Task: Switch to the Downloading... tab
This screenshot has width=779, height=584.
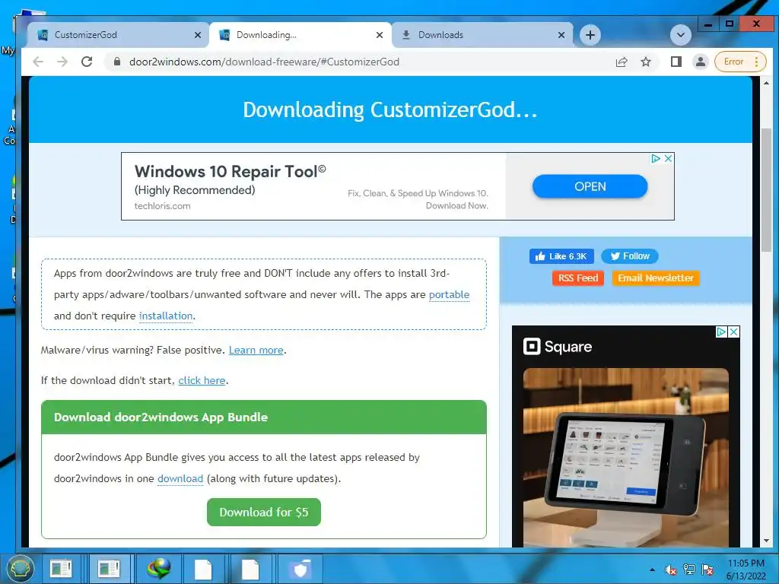Action: (300, 35)
